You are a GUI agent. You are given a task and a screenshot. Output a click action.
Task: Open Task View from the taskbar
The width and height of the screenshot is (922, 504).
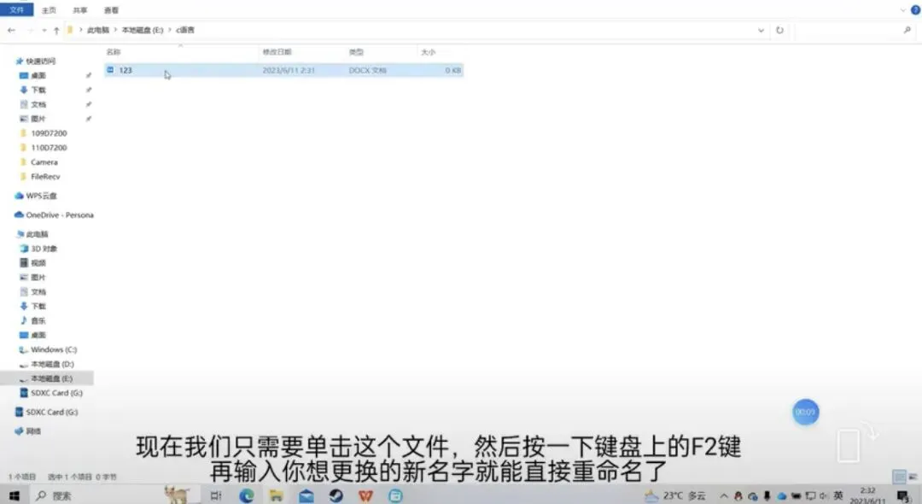[217, 494]
